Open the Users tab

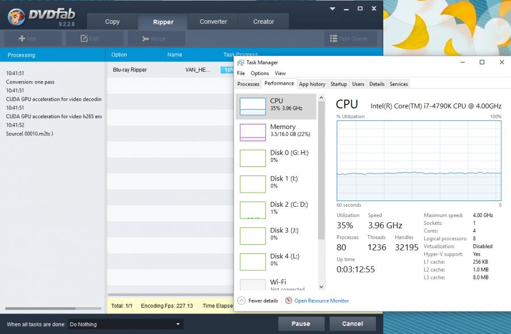[358, 84]
